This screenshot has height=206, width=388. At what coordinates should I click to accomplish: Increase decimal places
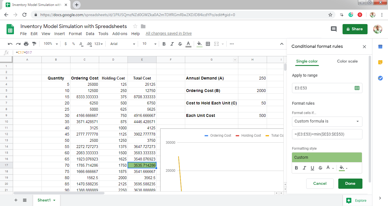(89, 44)
